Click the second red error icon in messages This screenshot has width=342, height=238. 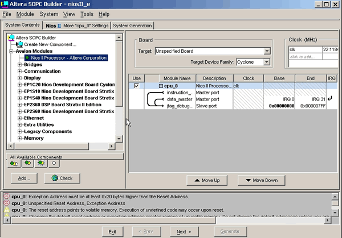[7, 203]
